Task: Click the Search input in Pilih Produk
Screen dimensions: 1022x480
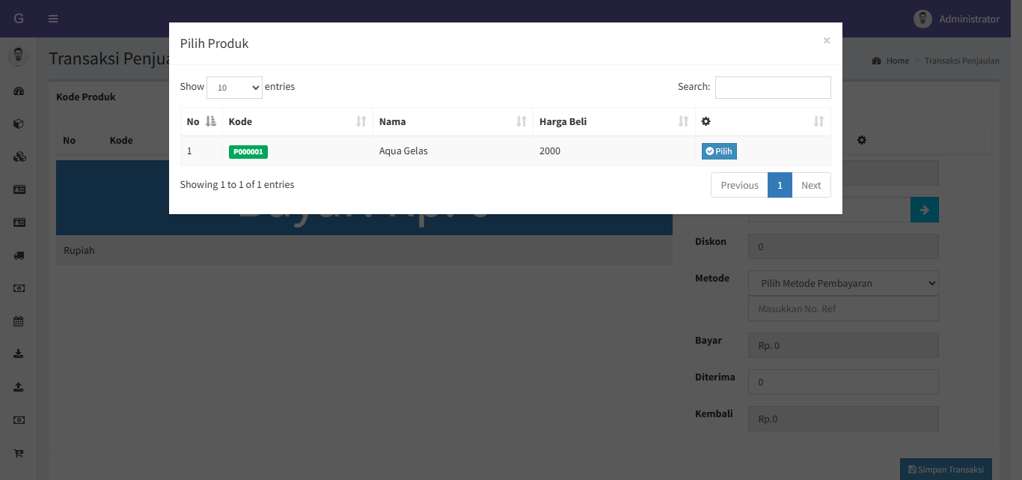Action: [772, 88]
